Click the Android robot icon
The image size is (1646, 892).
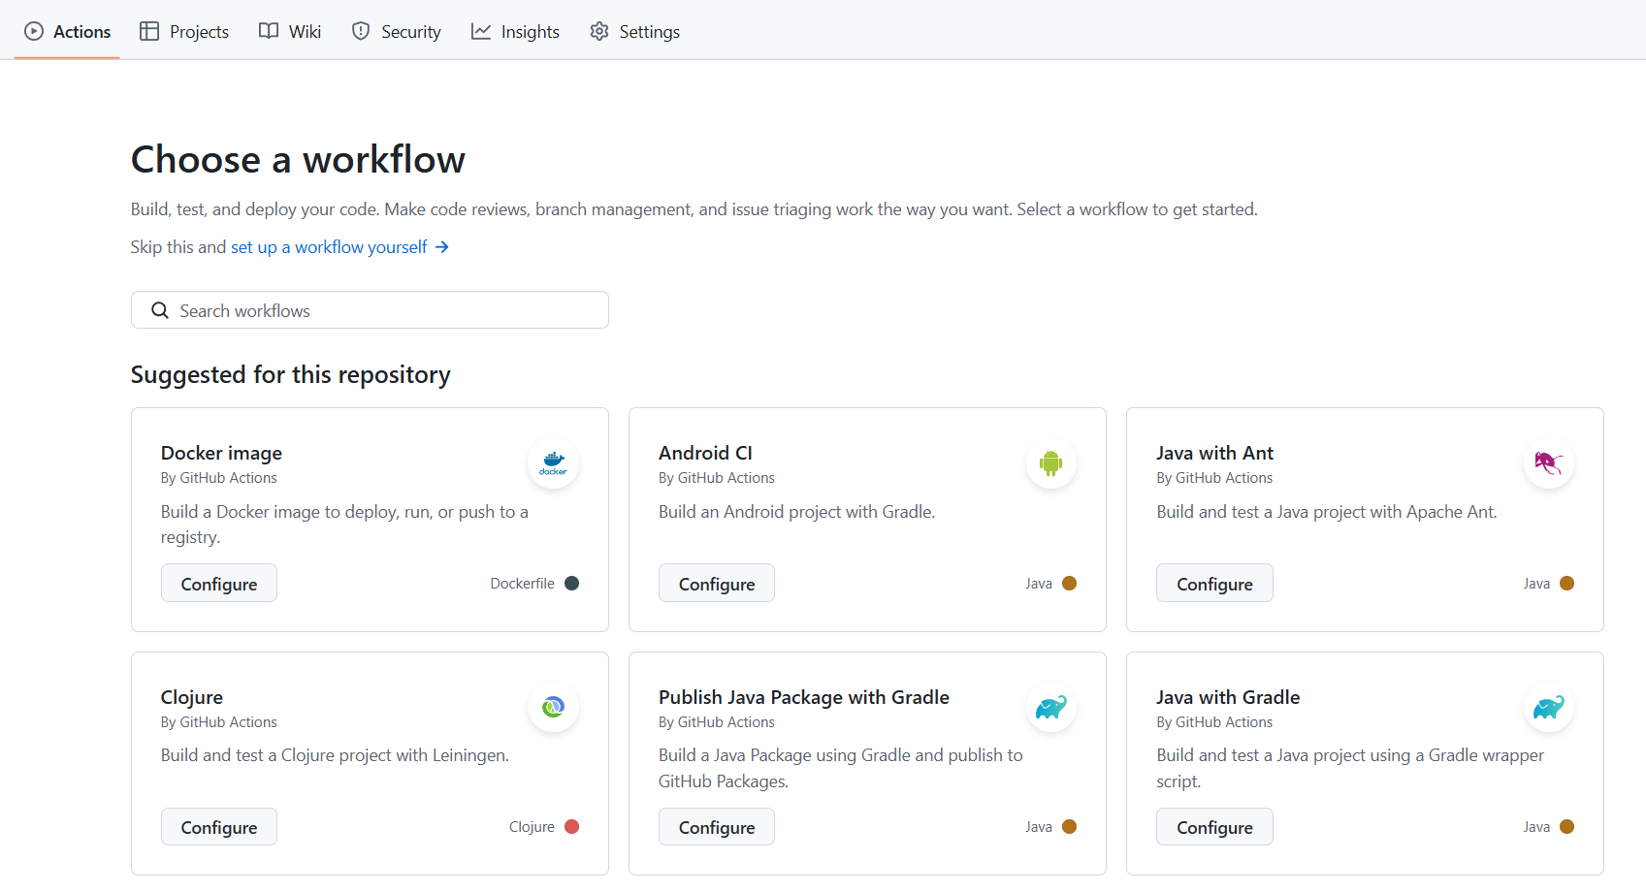1050,463
